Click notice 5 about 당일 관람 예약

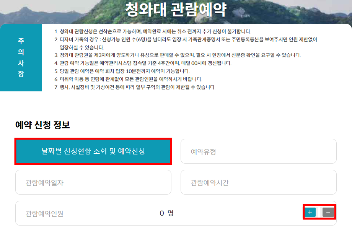pyautogui.click(x=122, y=71)
